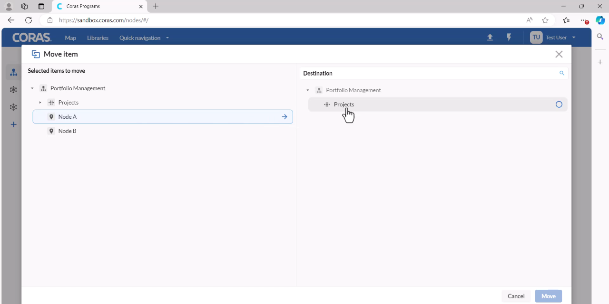
Task: Open a new browser tab
Action: pos(156,6)
